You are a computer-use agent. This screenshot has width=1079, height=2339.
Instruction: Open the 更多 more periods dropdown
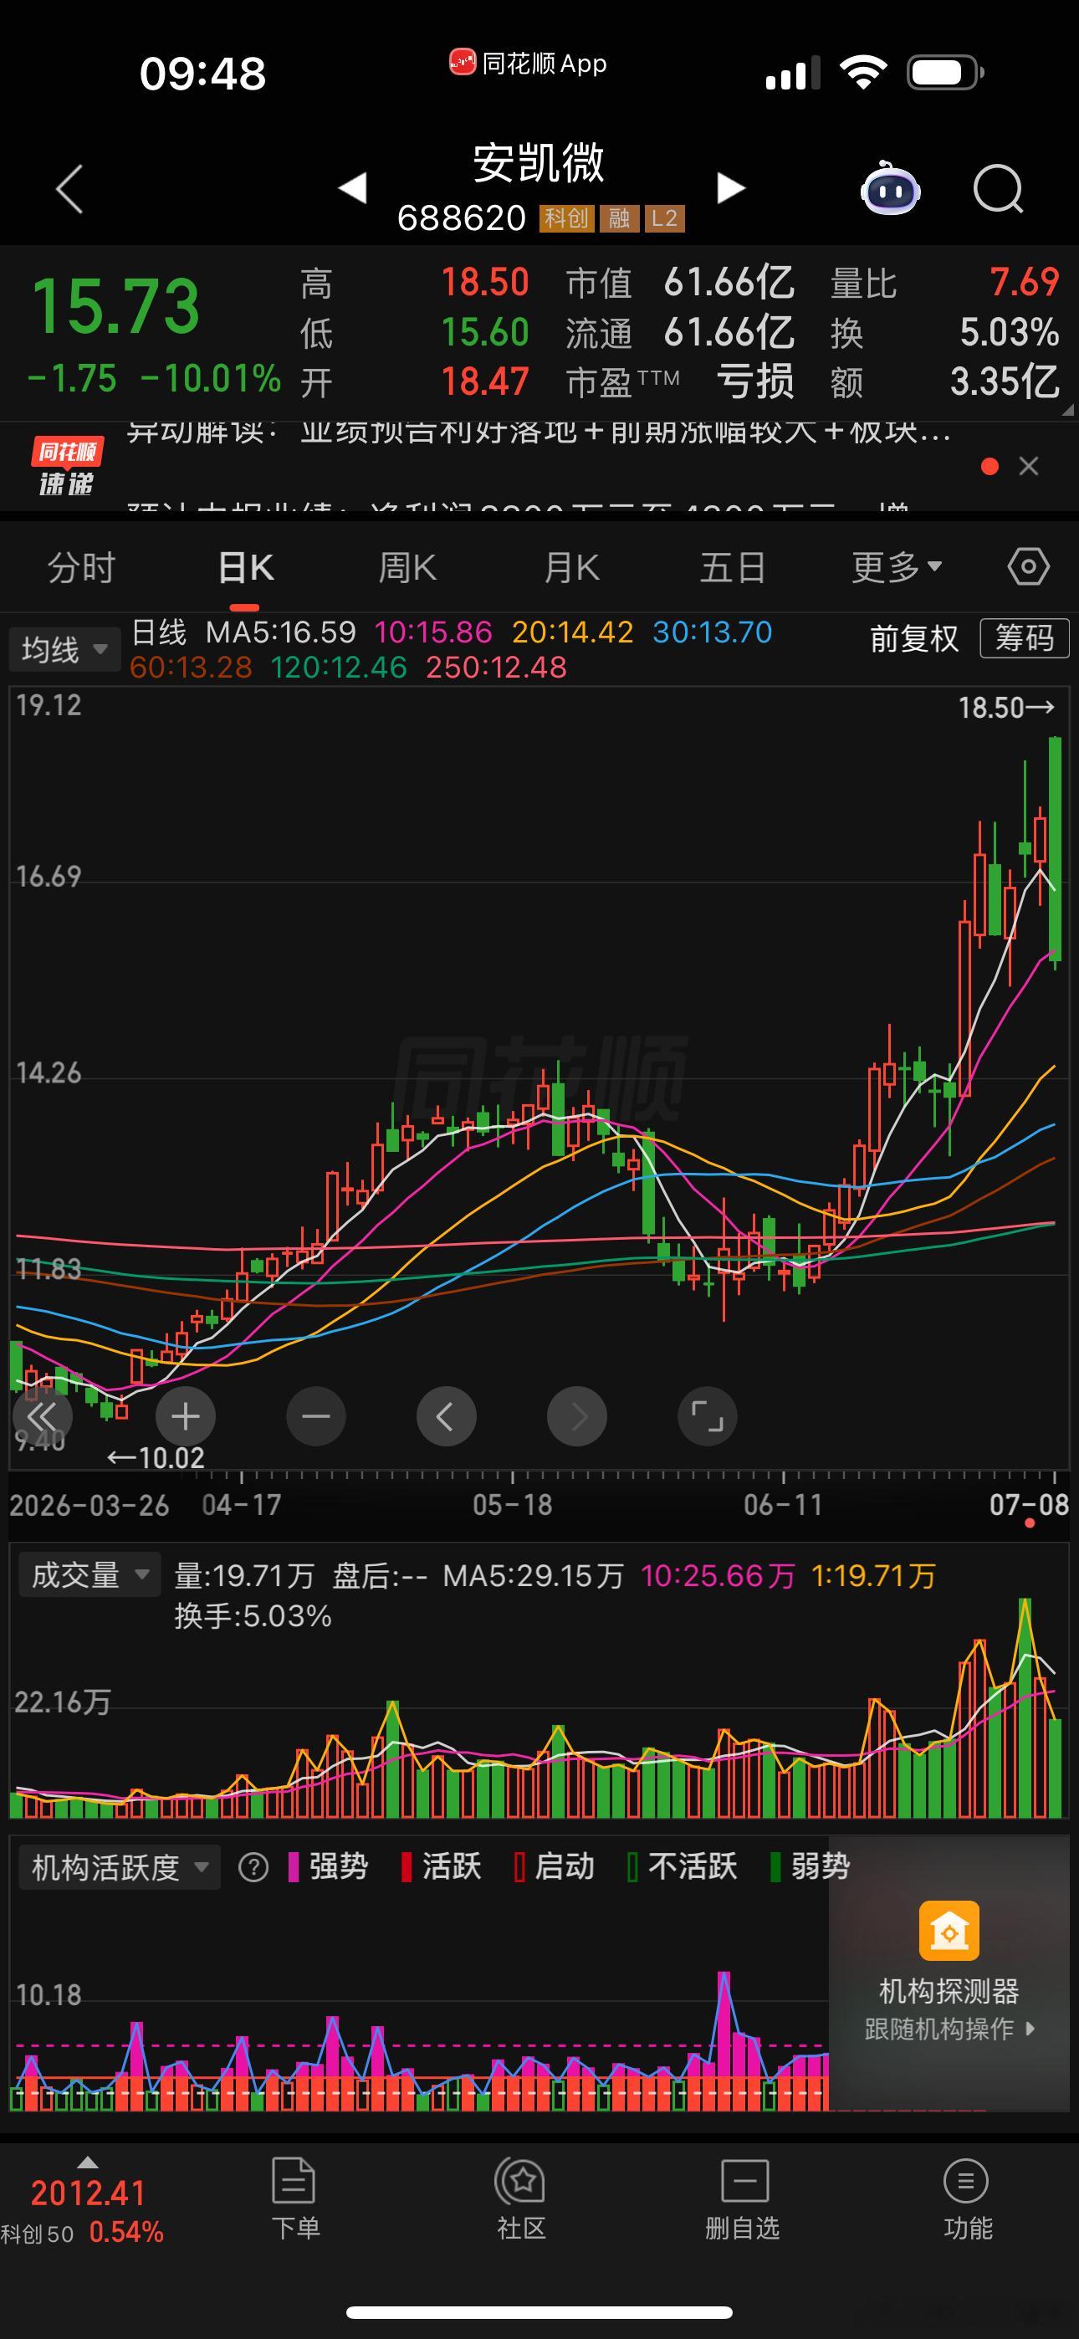(897, 567)
